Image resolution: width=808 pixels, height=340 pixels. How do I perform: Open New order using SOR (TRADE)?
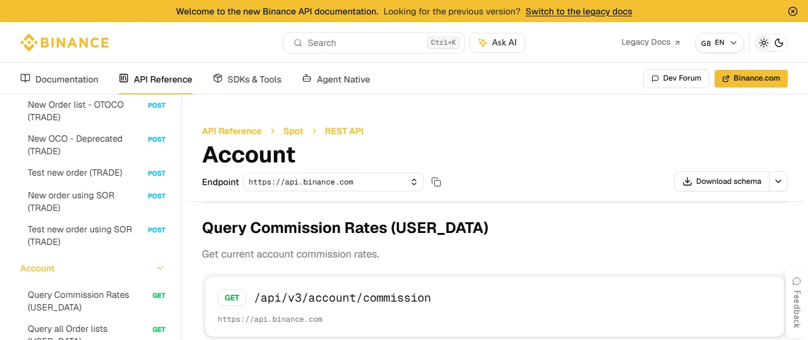coord(97,201)
